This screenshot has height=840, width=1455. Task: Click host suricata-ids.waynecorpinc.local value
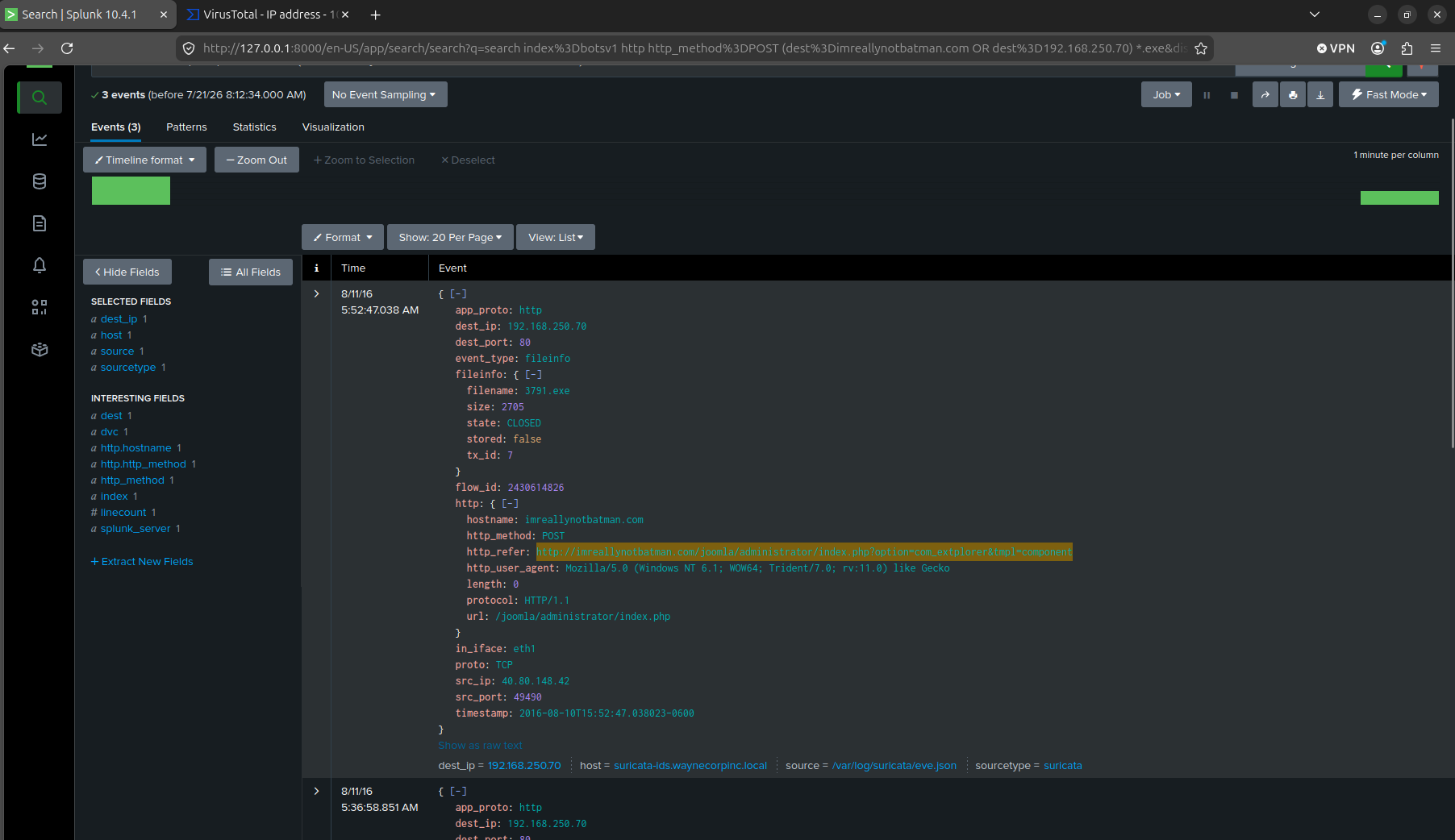point(690,766)
